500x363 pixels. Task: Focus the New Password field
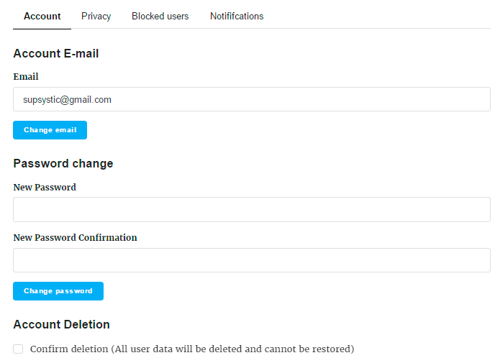(252, 209)
